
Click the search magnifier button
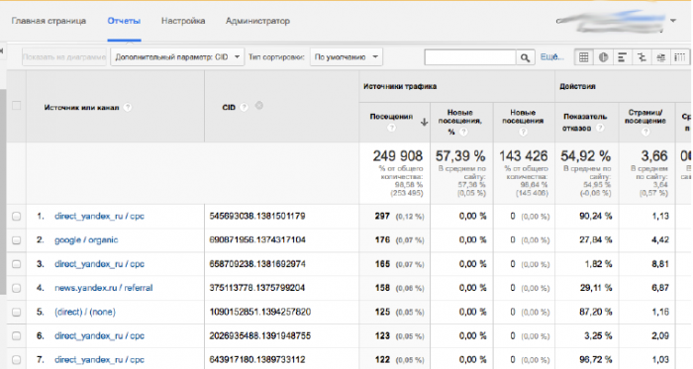tap(525, 57)
